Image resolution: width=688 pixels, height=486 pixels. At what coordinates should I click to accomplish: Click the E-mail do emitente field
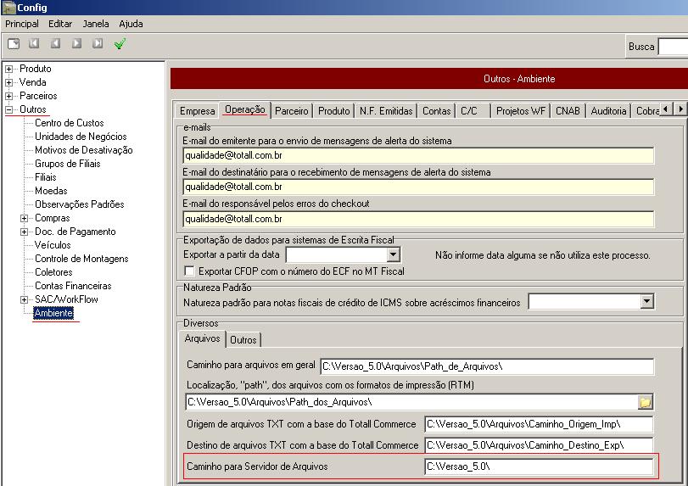[418, 156]
